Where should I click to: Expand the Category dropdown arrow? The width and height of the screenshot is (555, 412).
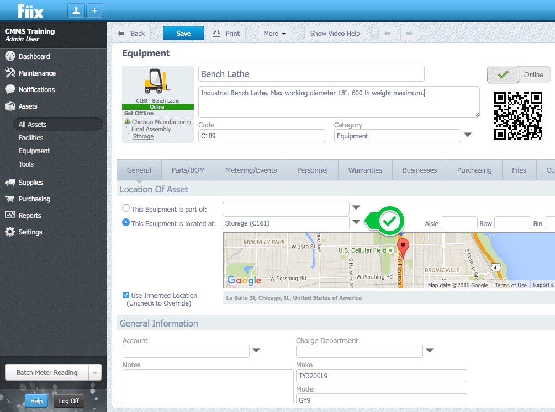pyautogui.click(x=467, y=135)
